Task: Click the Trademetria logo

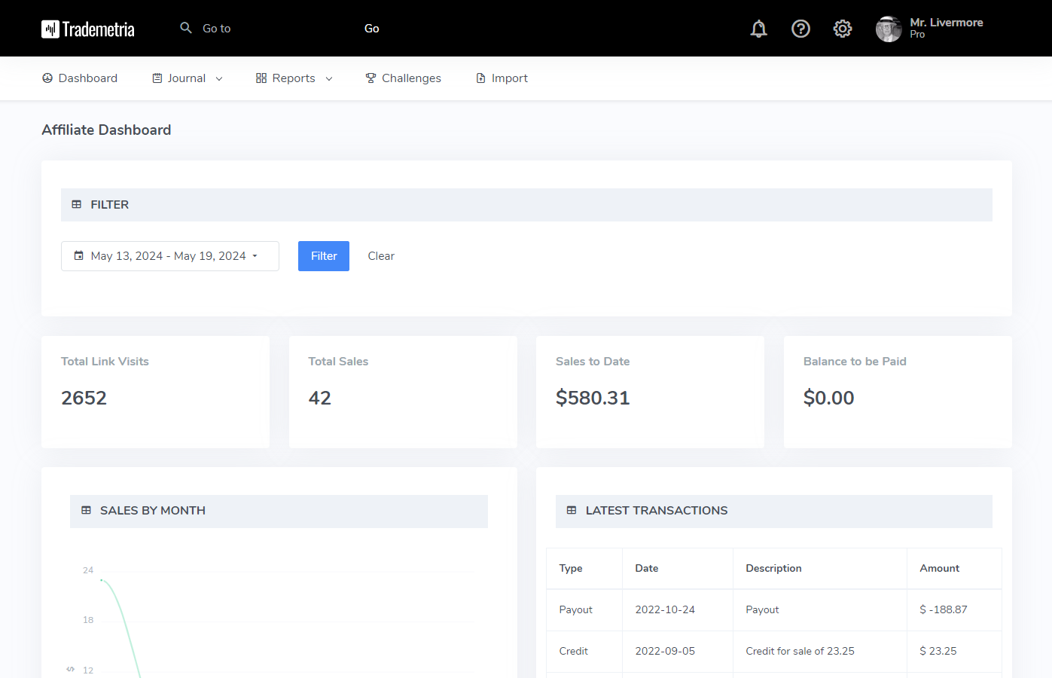Action: tap(88, 29)
